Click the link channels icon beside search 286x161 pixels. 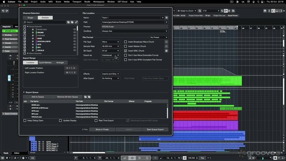(76, 22)
